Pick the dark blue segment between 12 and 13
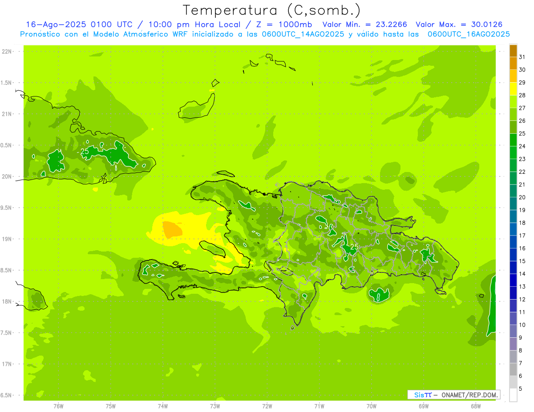The height and width of the screenshot is (412, 534). (513, 293)
